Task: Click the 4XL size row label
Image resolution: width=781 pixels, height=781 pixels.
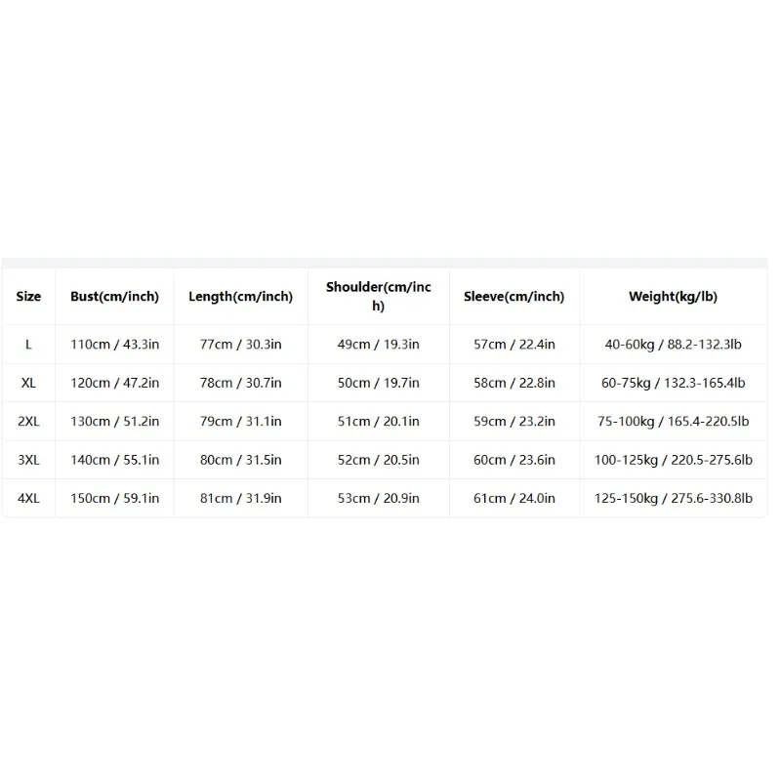Action: point(28,498)
